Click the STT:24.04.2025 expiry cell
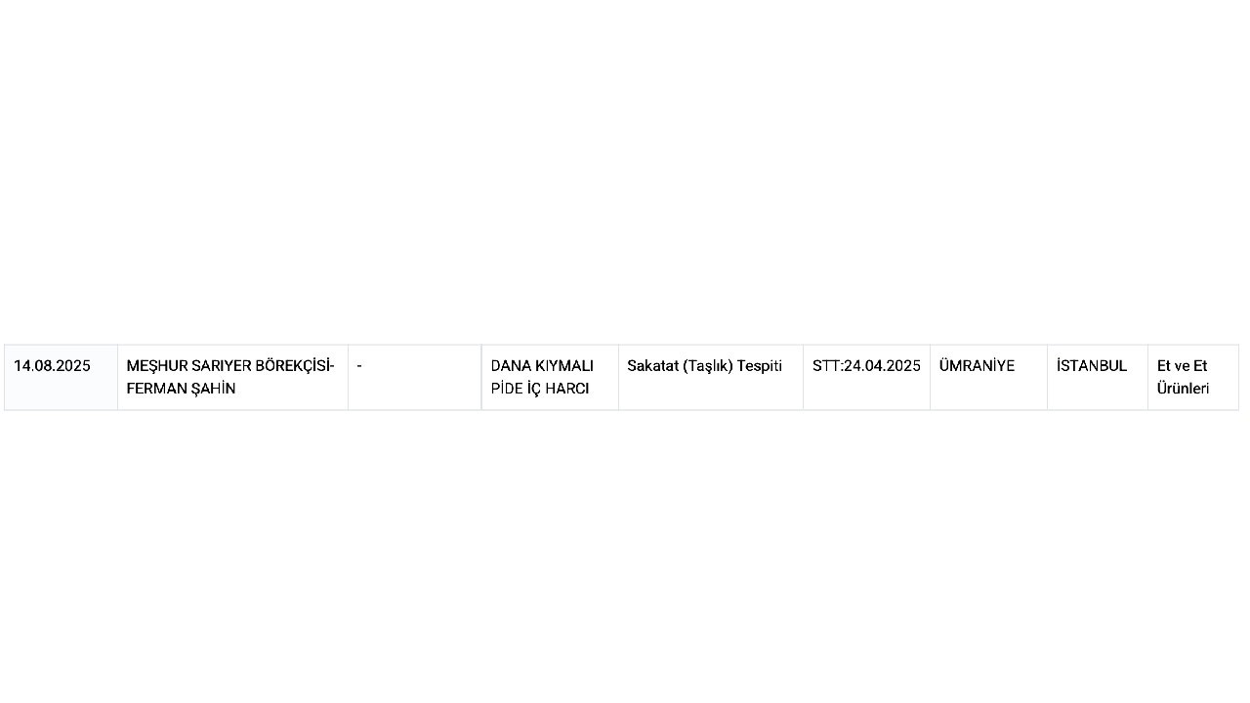1250x703 pixels. click(866, 366)
